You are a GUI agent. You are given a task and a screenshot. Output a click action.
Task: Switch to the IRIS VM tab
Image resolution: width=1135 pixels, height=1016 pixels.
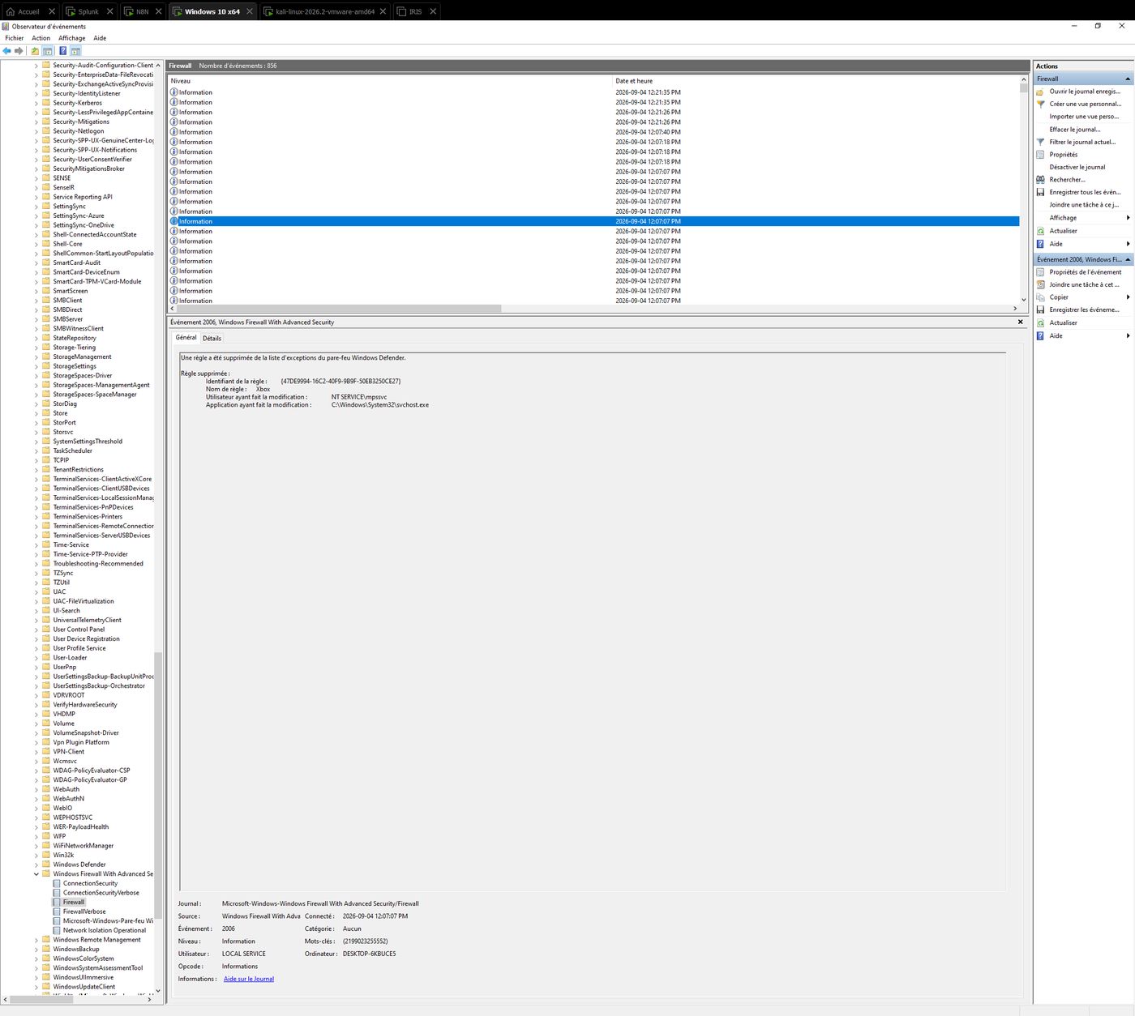tap(415, 11)
